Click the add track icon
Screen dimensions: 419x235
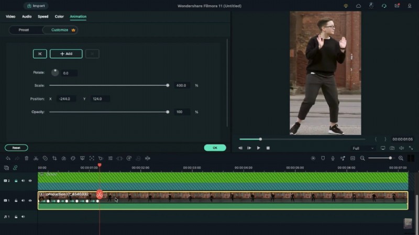[6, 167]
